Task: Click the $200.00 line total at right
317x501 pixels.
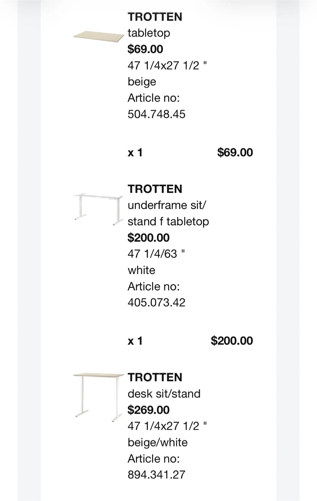Action: pyautogui.click(x=232, y=341)
